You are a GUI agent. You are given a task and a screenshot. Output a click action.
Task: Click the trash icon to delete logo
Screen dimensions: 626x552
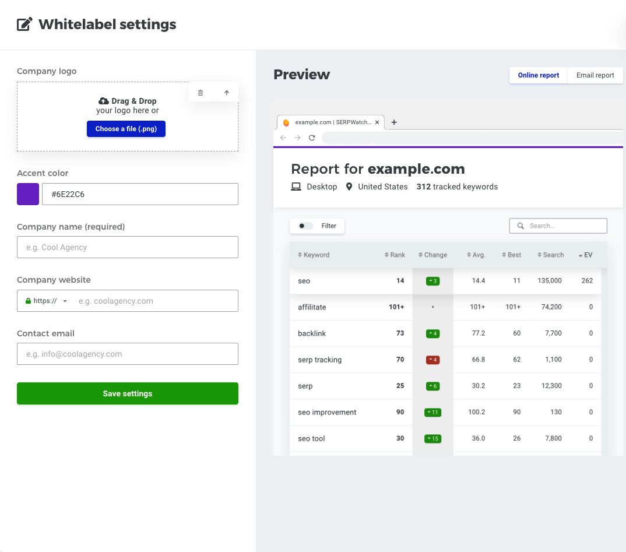pyautogui.click(x=201, y=93)
